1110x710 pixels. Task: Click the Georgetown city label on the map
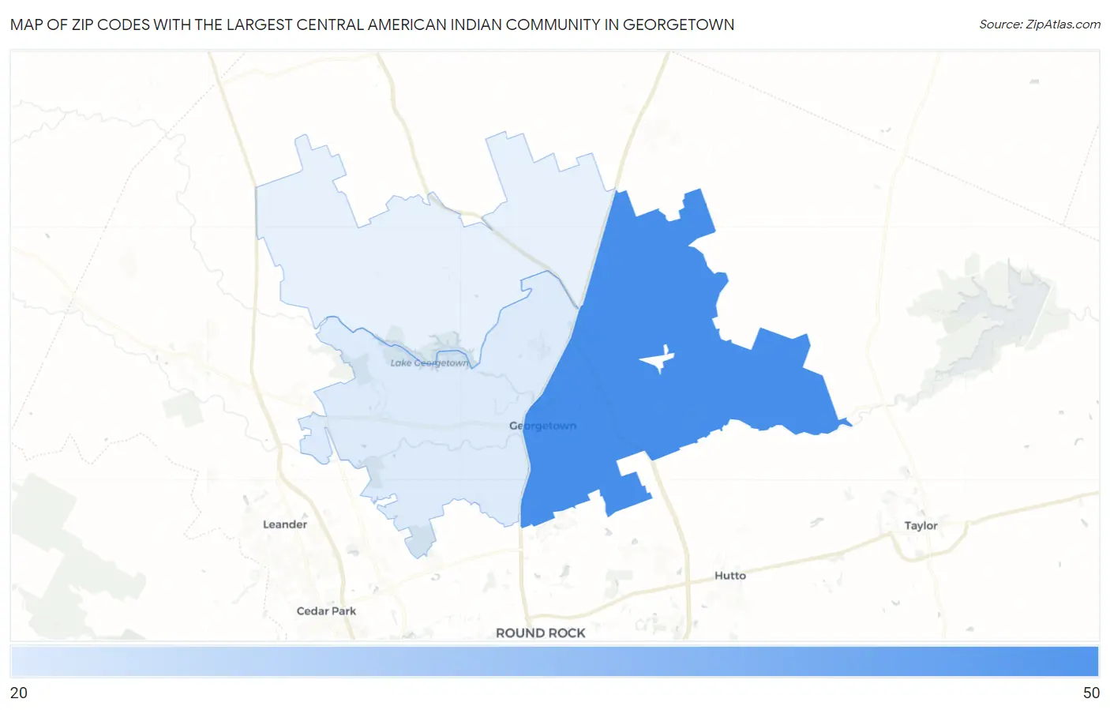[x=542, y=426]
